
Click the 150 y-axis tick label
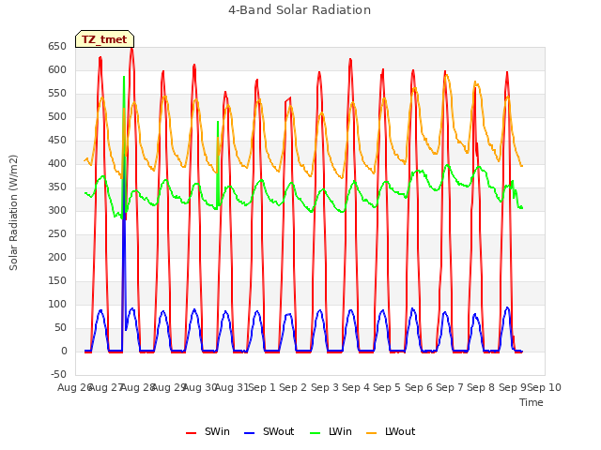coord(57,281)
